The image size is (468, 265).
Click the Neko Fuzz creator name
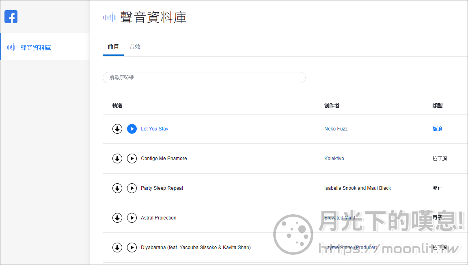[x=336, y=128]
